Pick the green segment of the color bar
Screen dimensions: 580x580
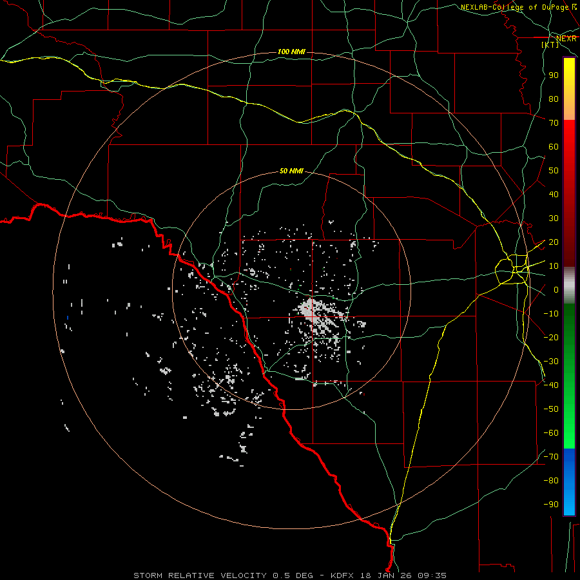pyautogui.click(x=569, y=376)
